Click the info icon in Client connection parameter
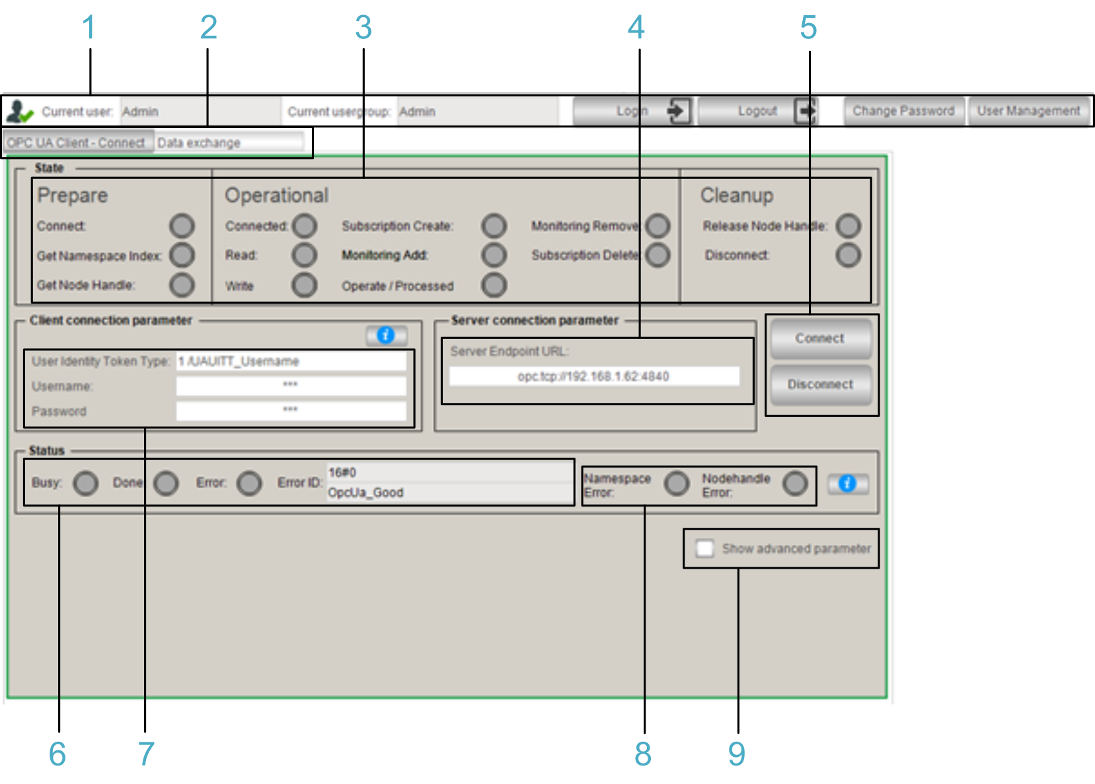This screenshot has height=784, width=1095. click(386, 336)
